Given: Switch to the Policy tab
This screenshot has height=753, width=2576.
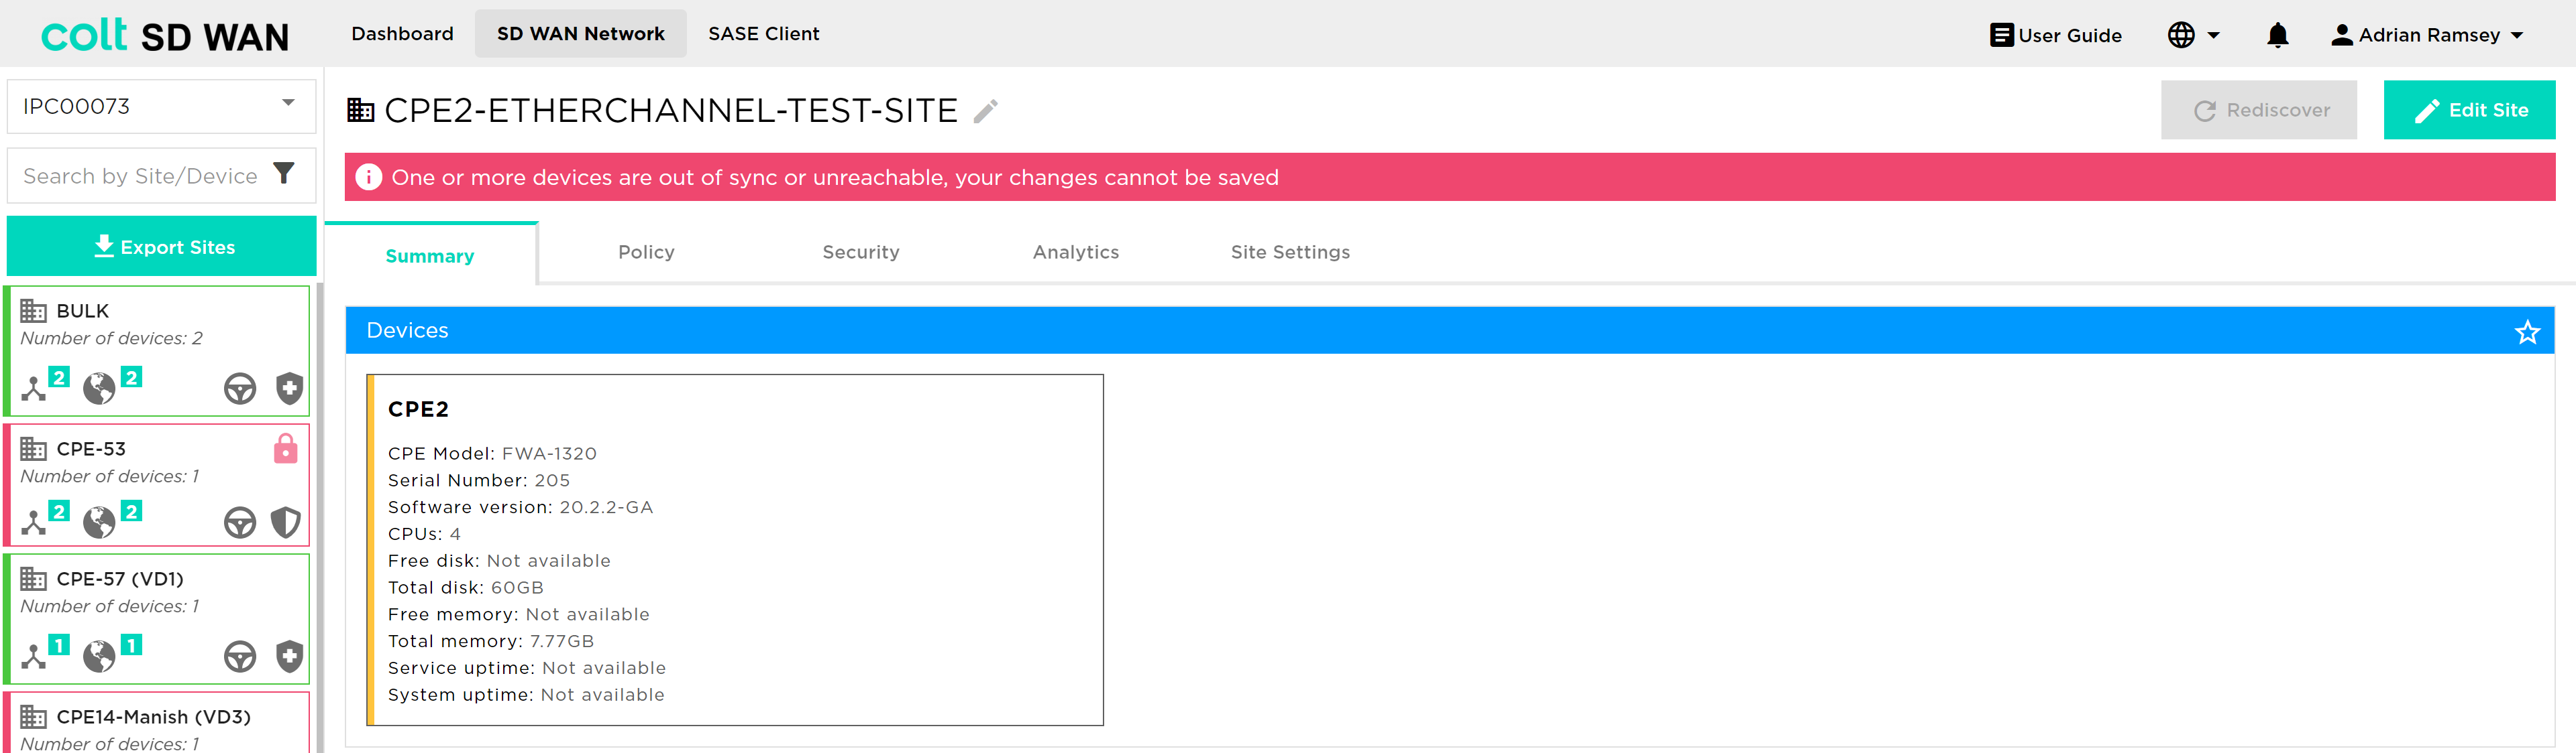Looking at the screenshot, I should point(646,252).
